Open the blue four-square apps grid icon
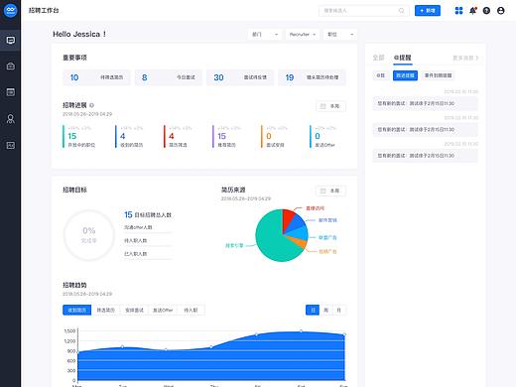 (x=458, y=11)
